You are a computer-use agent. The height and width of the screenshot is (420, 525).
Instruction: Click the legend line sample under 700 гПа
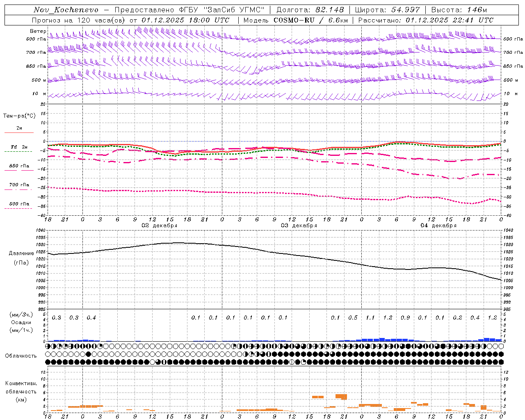[x=18, y=189]
